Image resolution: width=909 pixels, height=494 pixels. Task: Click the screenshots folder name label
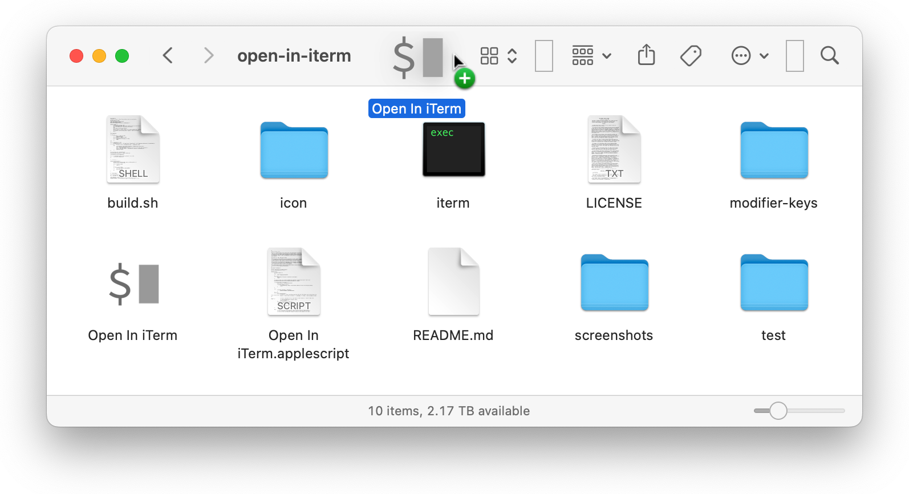click(614, 335)
